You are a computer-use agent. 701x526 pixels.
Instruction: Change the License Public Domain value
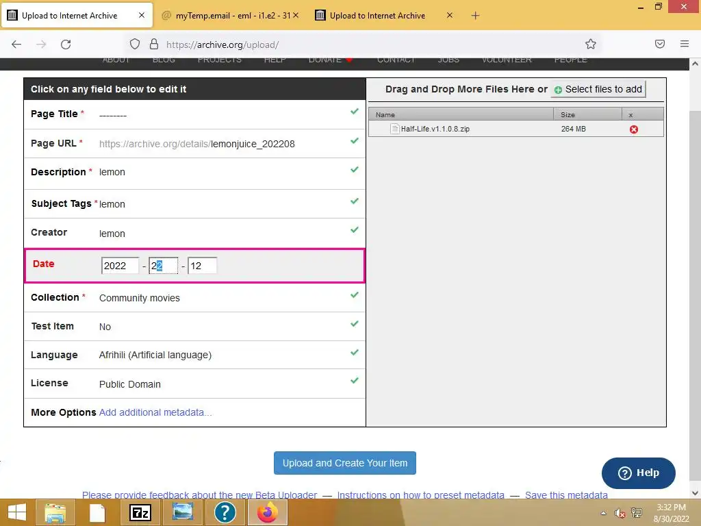pyautogui.click(x=129, y=384)
